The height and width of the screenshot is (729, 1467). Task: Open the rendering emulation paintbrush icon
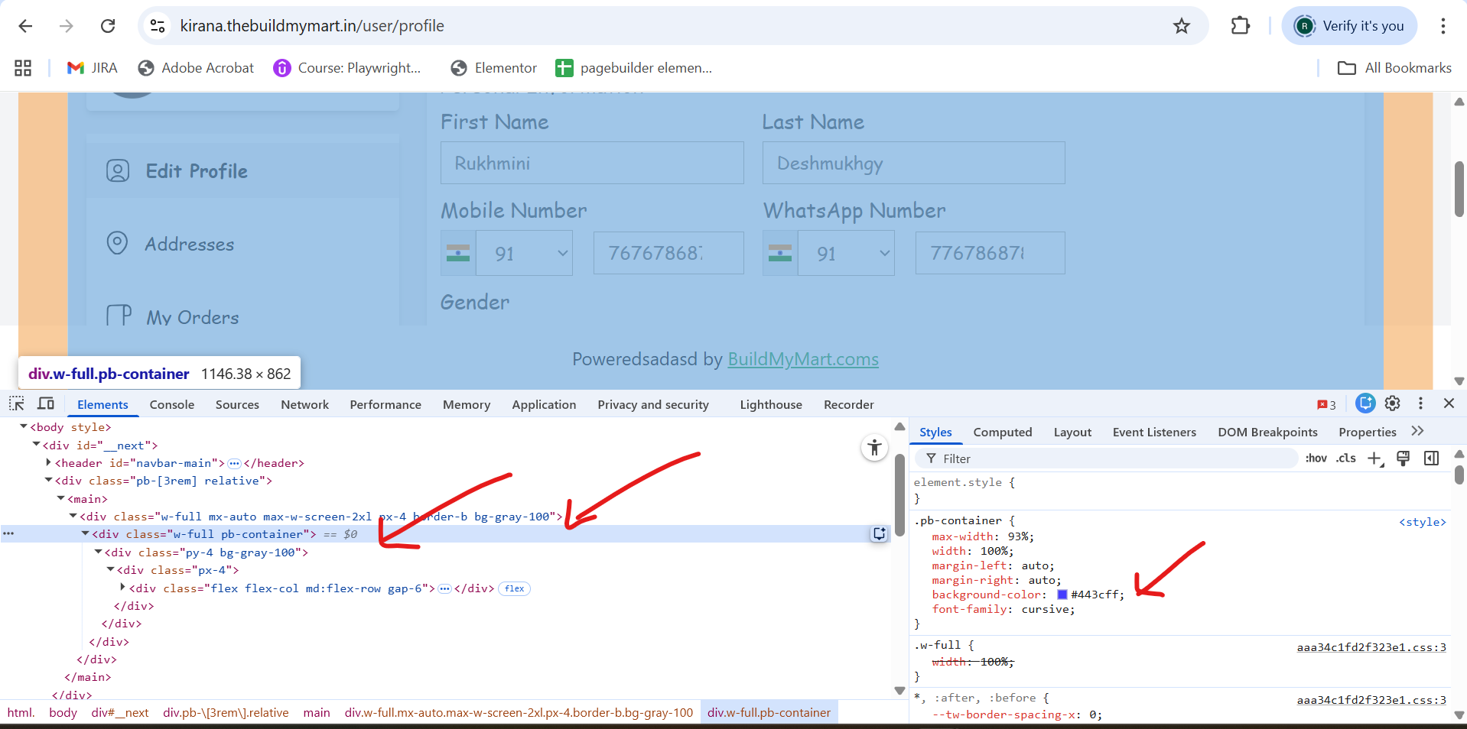(x=1403, y=458)
